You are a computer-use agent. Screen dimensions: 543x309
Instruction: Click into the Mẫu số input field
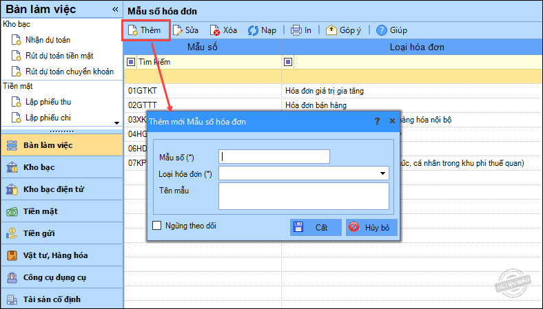[274, 156]
